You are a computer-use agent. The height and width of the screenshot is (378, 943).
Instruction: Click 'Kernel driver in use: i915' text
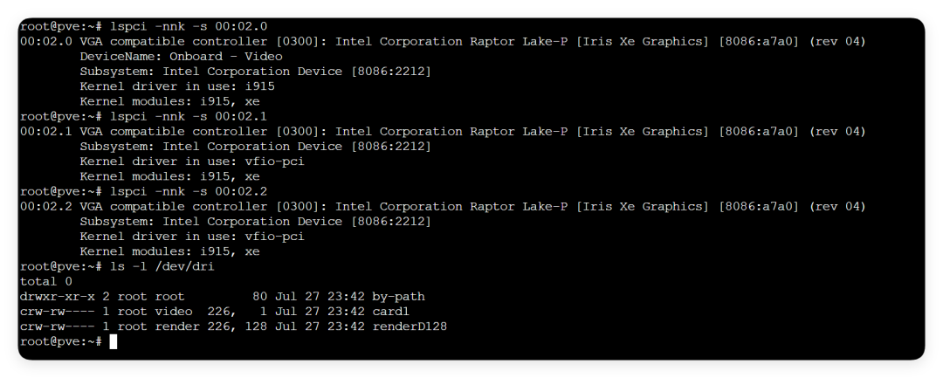[x=177, y=86]
